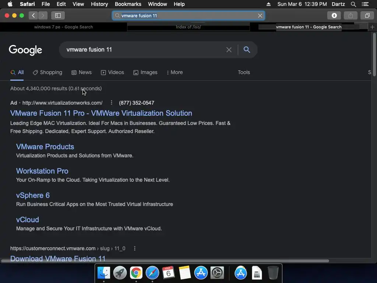Launch Google Chrome from the Dock

(x=136, y=273)
